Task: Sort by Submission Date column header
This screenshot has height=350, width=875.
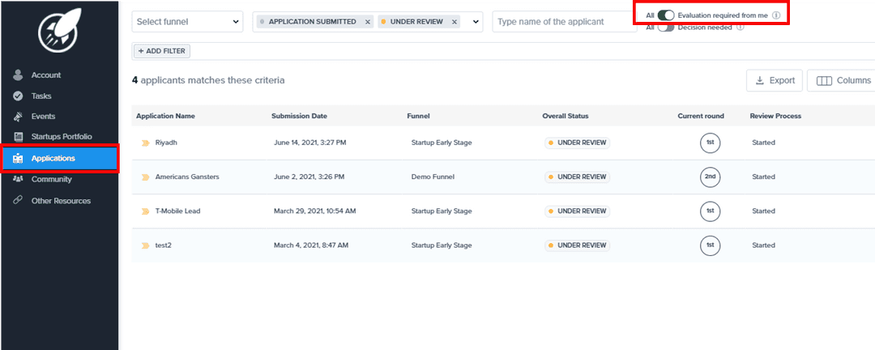Action: pyautogui.click(x=299, y=116)
